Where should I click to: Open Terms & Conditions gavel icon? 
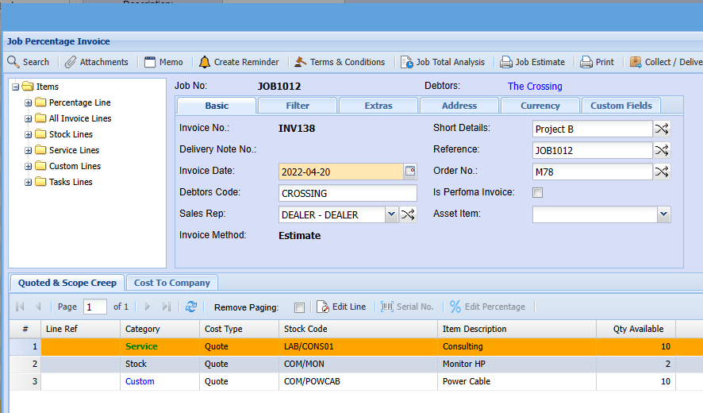(x=301, y=62)
